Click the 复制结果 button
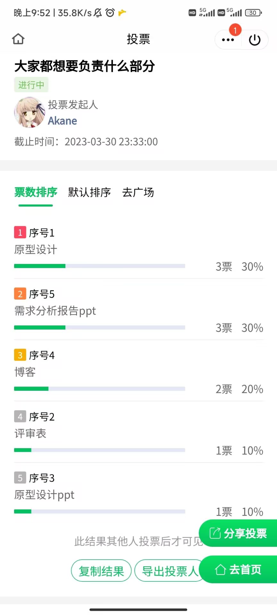This screenshot has width=277, height=615. click(101, 571)
